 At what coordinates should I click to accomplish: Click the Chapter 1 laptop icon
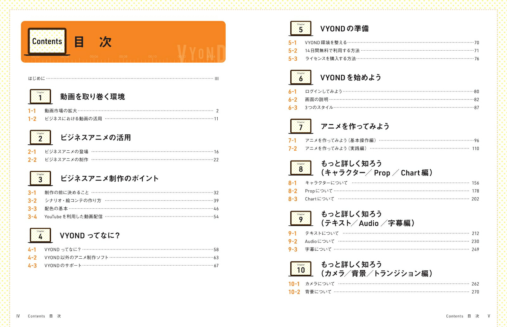[40, 97]
